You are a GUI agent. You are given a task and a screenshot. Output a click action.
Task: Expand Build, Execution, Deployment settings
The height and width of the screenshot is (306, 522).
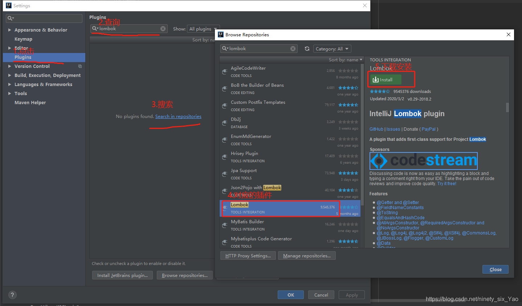pos(10,75)
